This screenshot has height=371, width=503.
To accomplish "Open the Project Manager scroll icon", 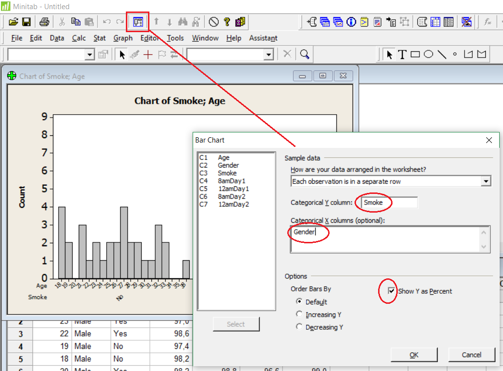I will point(422,22).
